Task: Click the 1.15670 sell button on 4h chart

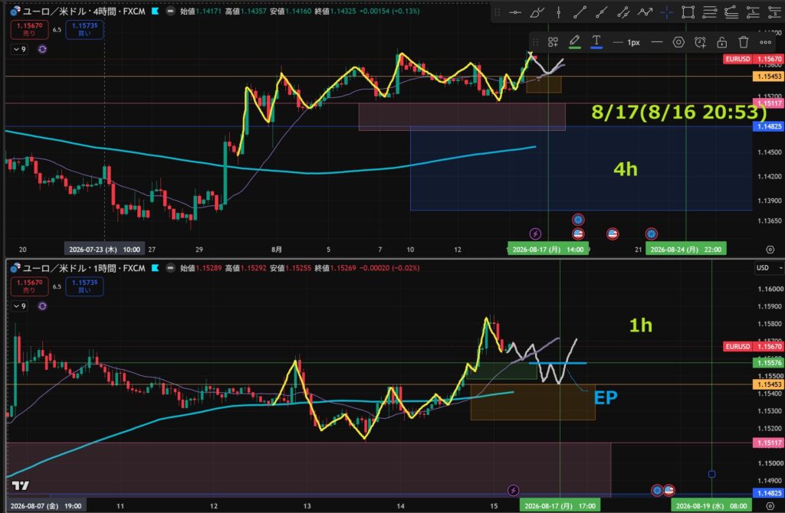Action: click(30, 30)
